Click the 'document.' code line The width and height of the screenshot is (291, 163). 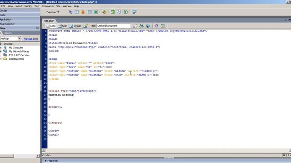coord(55,107)
